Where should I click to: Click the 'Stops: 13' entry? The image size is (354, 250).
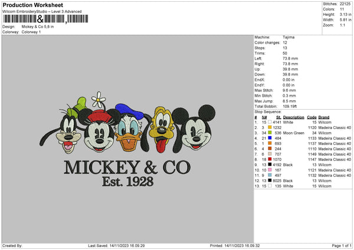[x=271, y=48]
